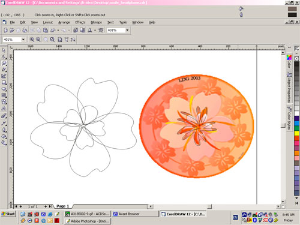This screenshot has width=300, height=225.
Task: Go to the first page button
Action: click(x=16, y=206)
